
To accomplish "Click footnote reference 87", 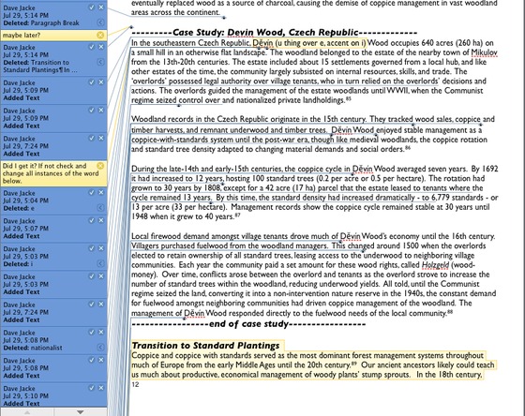I will click(237, 215).
